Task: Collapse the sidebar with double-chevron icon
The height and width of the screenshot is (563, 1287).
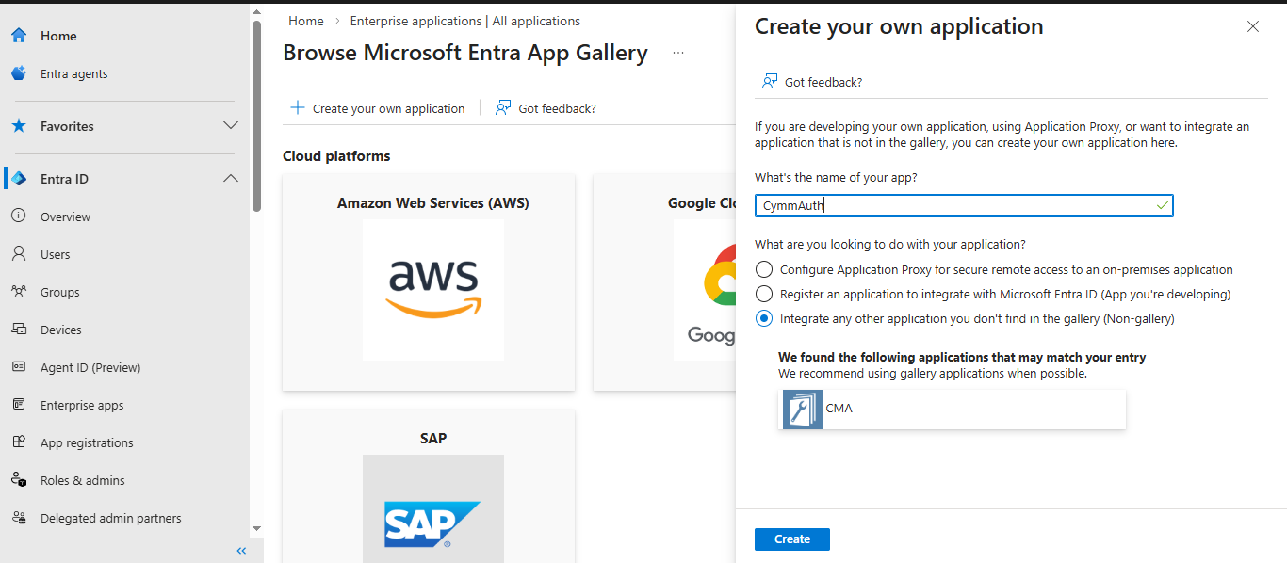Action: (241, 551)
